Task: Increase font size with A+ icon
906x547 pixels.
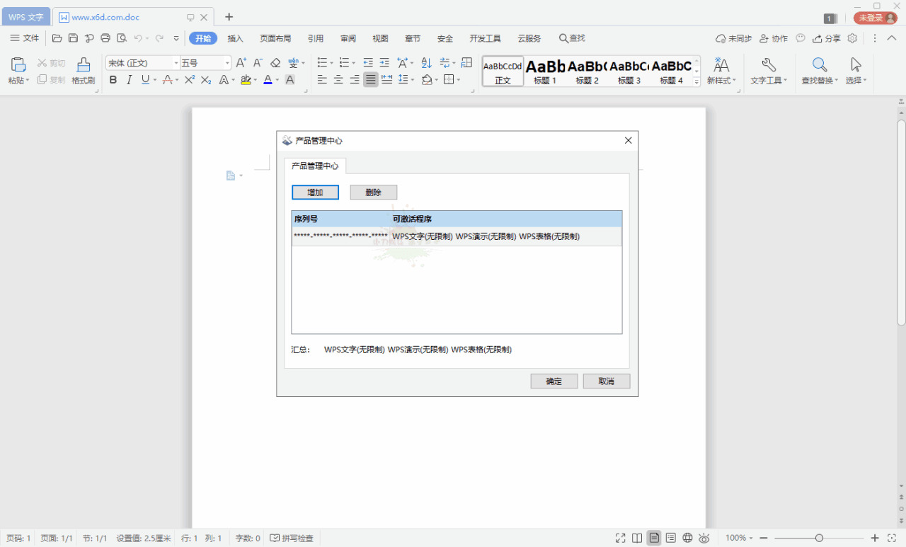Action: 241,63
